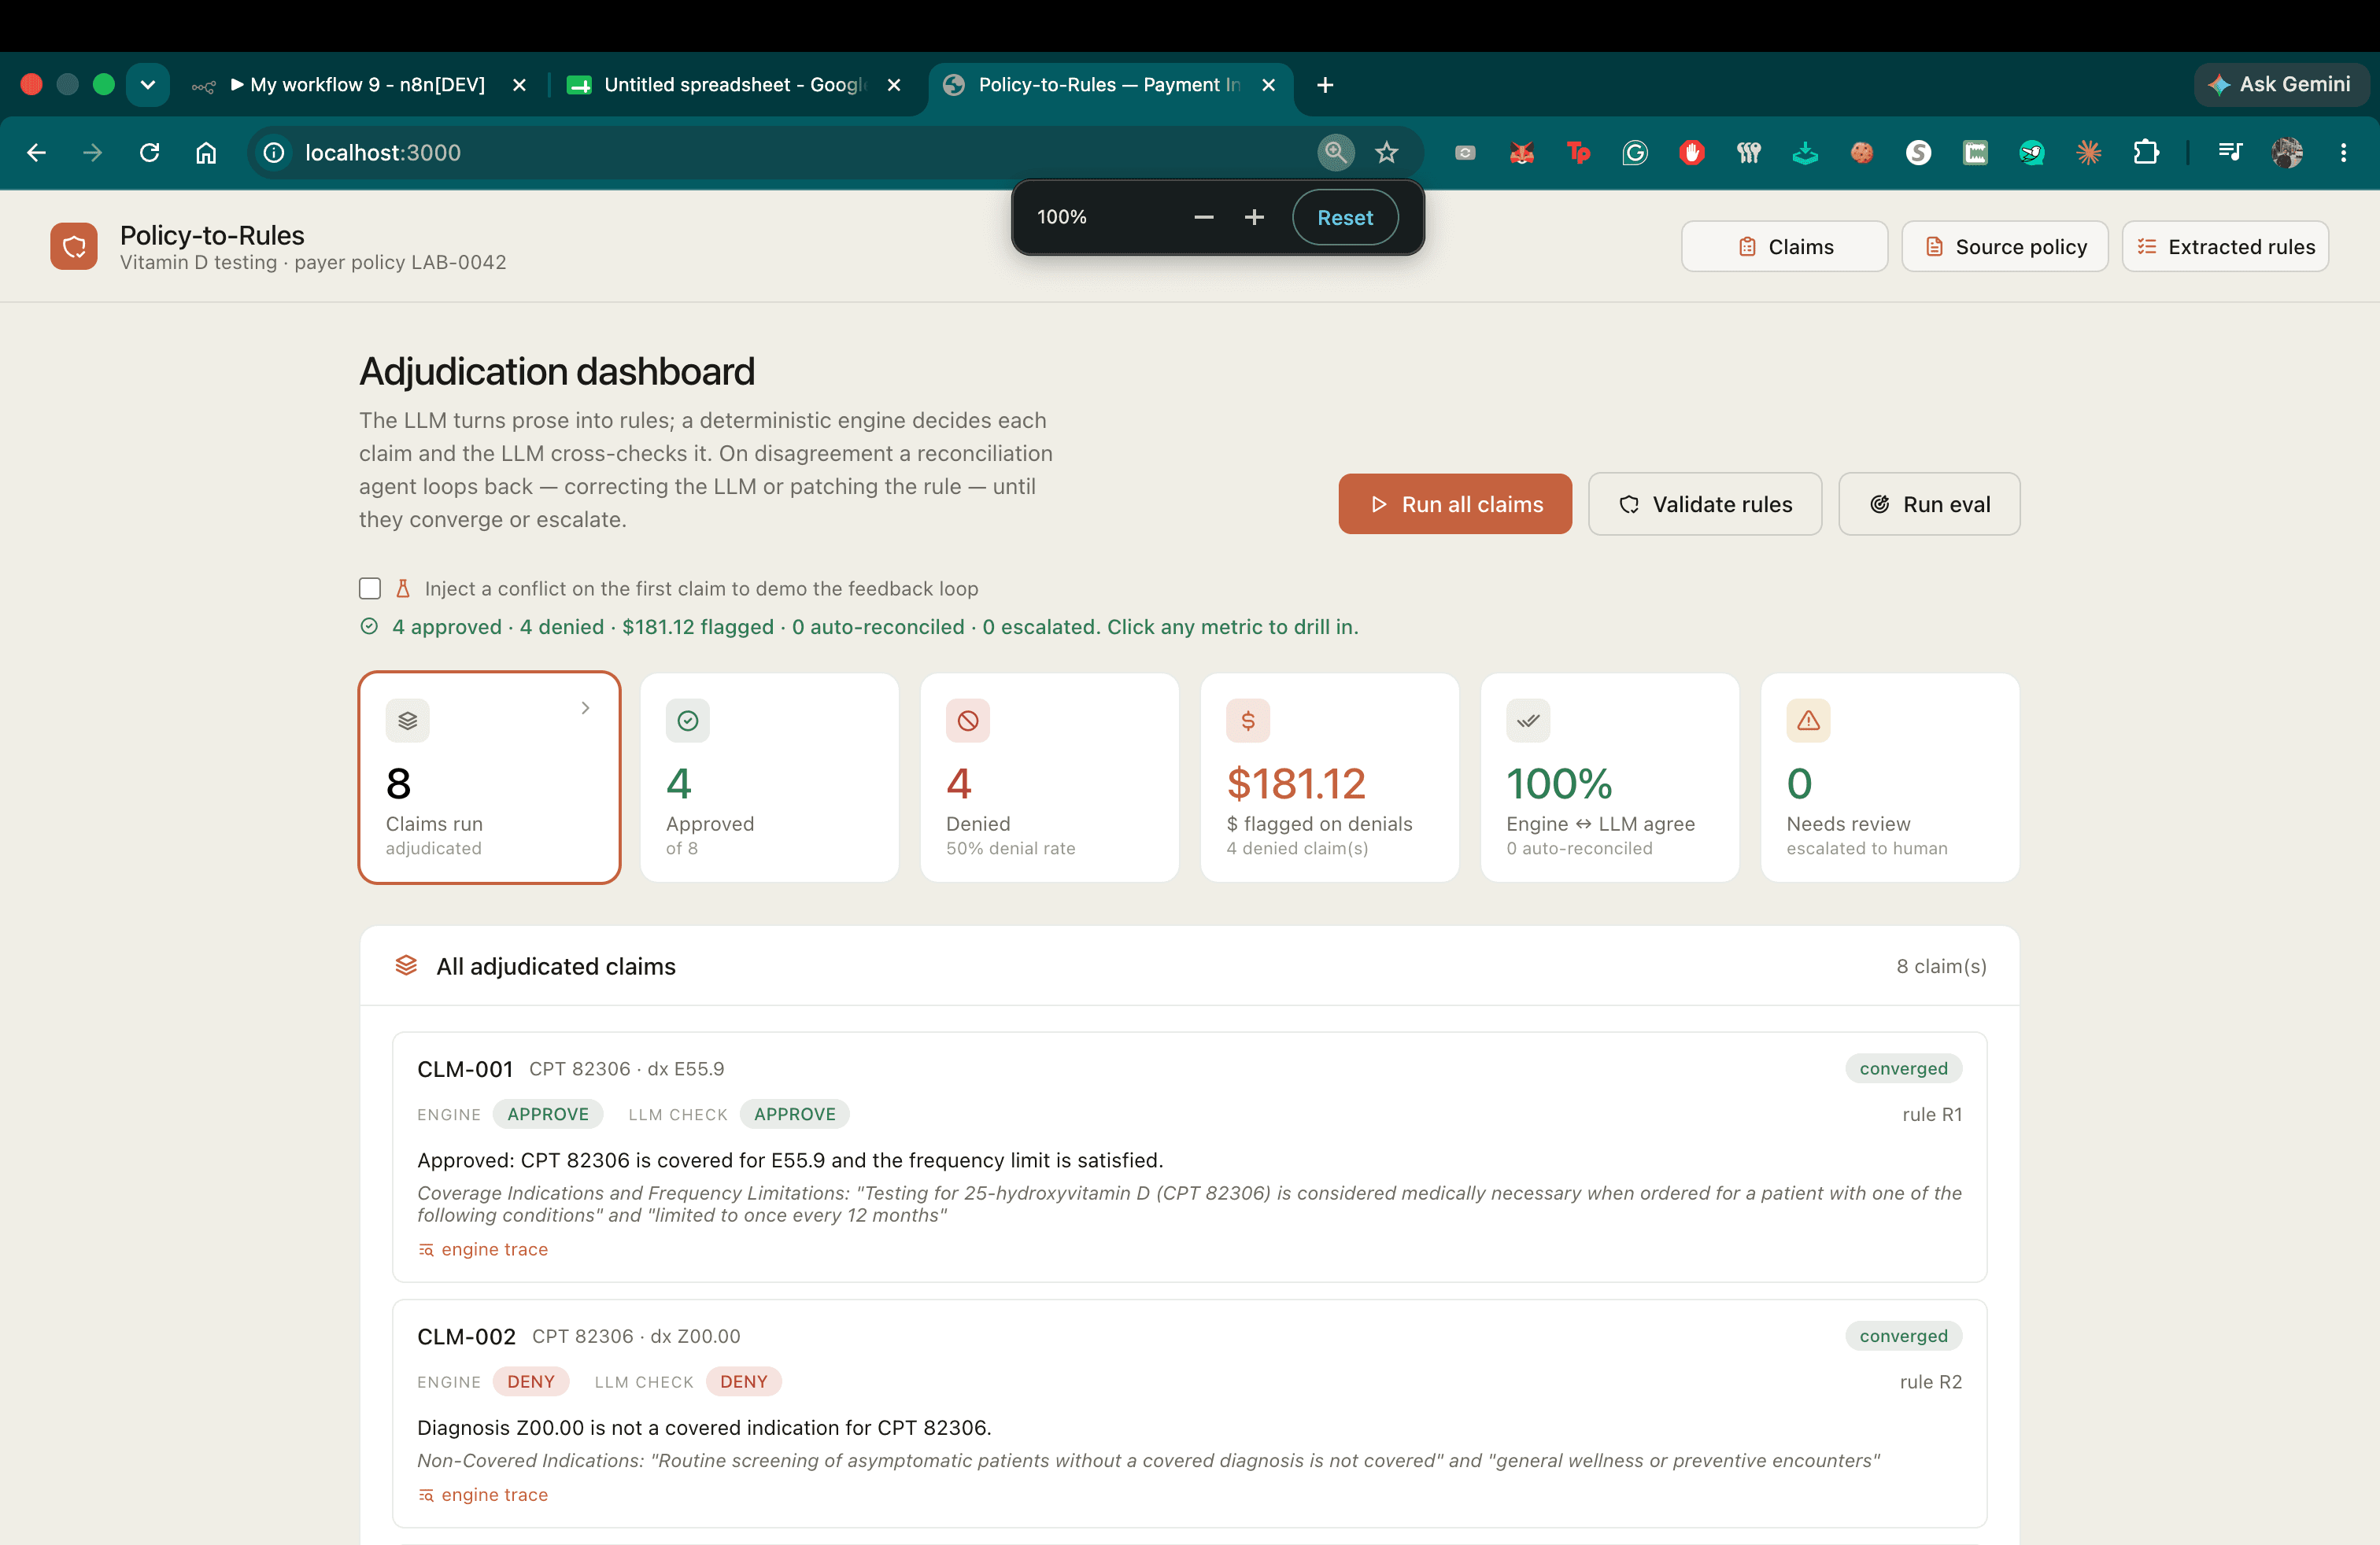Open Extracted rules view
Viewport: 2380px width, 1545px height.
click(x=2225, y=247)
